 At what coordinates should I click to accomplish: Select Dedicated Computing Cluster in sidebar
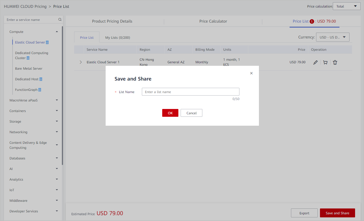coord(31,55)
